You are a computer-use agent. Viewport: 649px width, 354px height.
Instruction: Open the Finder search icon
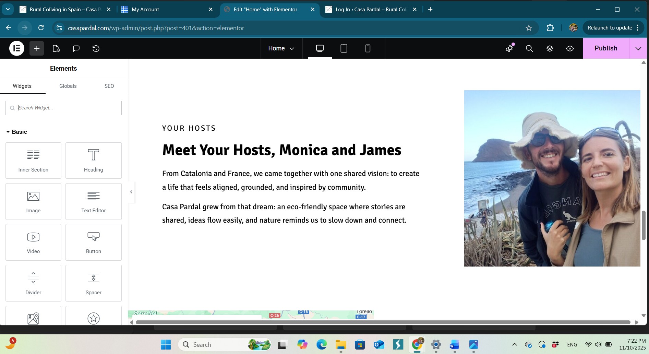coord(529,48)
